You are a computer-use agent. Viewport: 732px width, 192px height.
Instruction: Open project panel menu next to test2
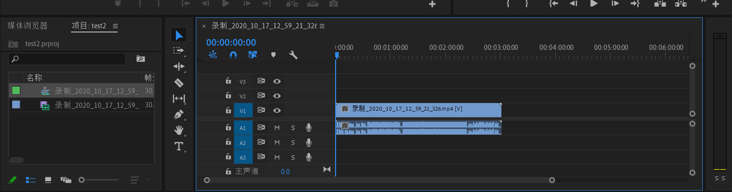(115, 26)
